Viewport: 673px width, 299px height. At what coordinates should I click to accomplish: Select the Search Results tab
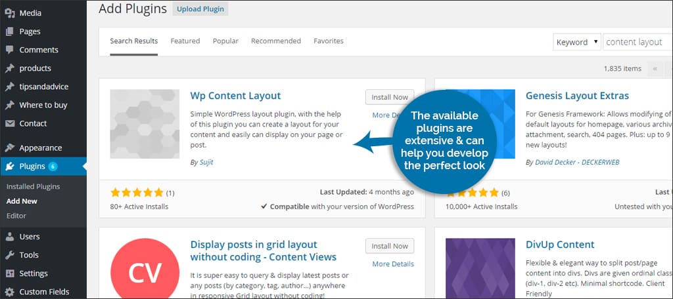(x=134, y=41)
